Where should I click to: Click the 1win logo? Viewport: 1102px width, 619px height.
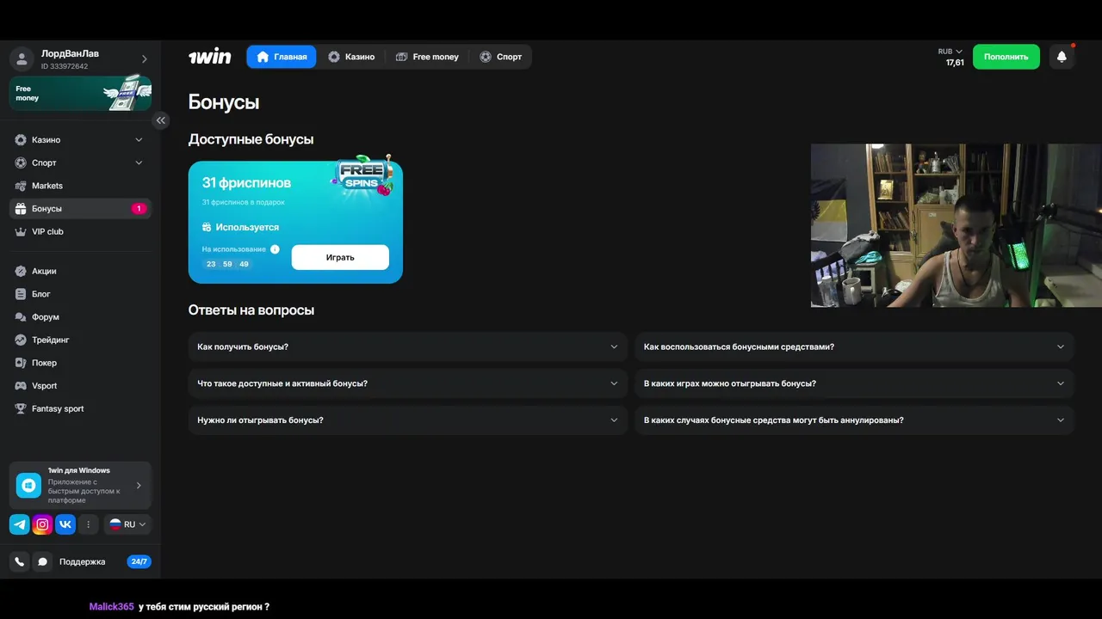click(210, 57)
